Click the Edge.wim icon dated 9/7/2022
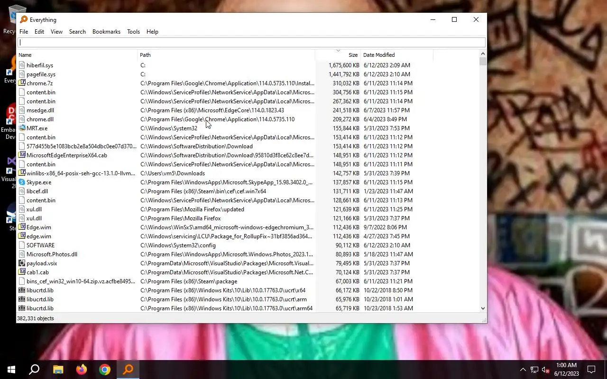The image size is (607, 379). click(x=22, y=227)
